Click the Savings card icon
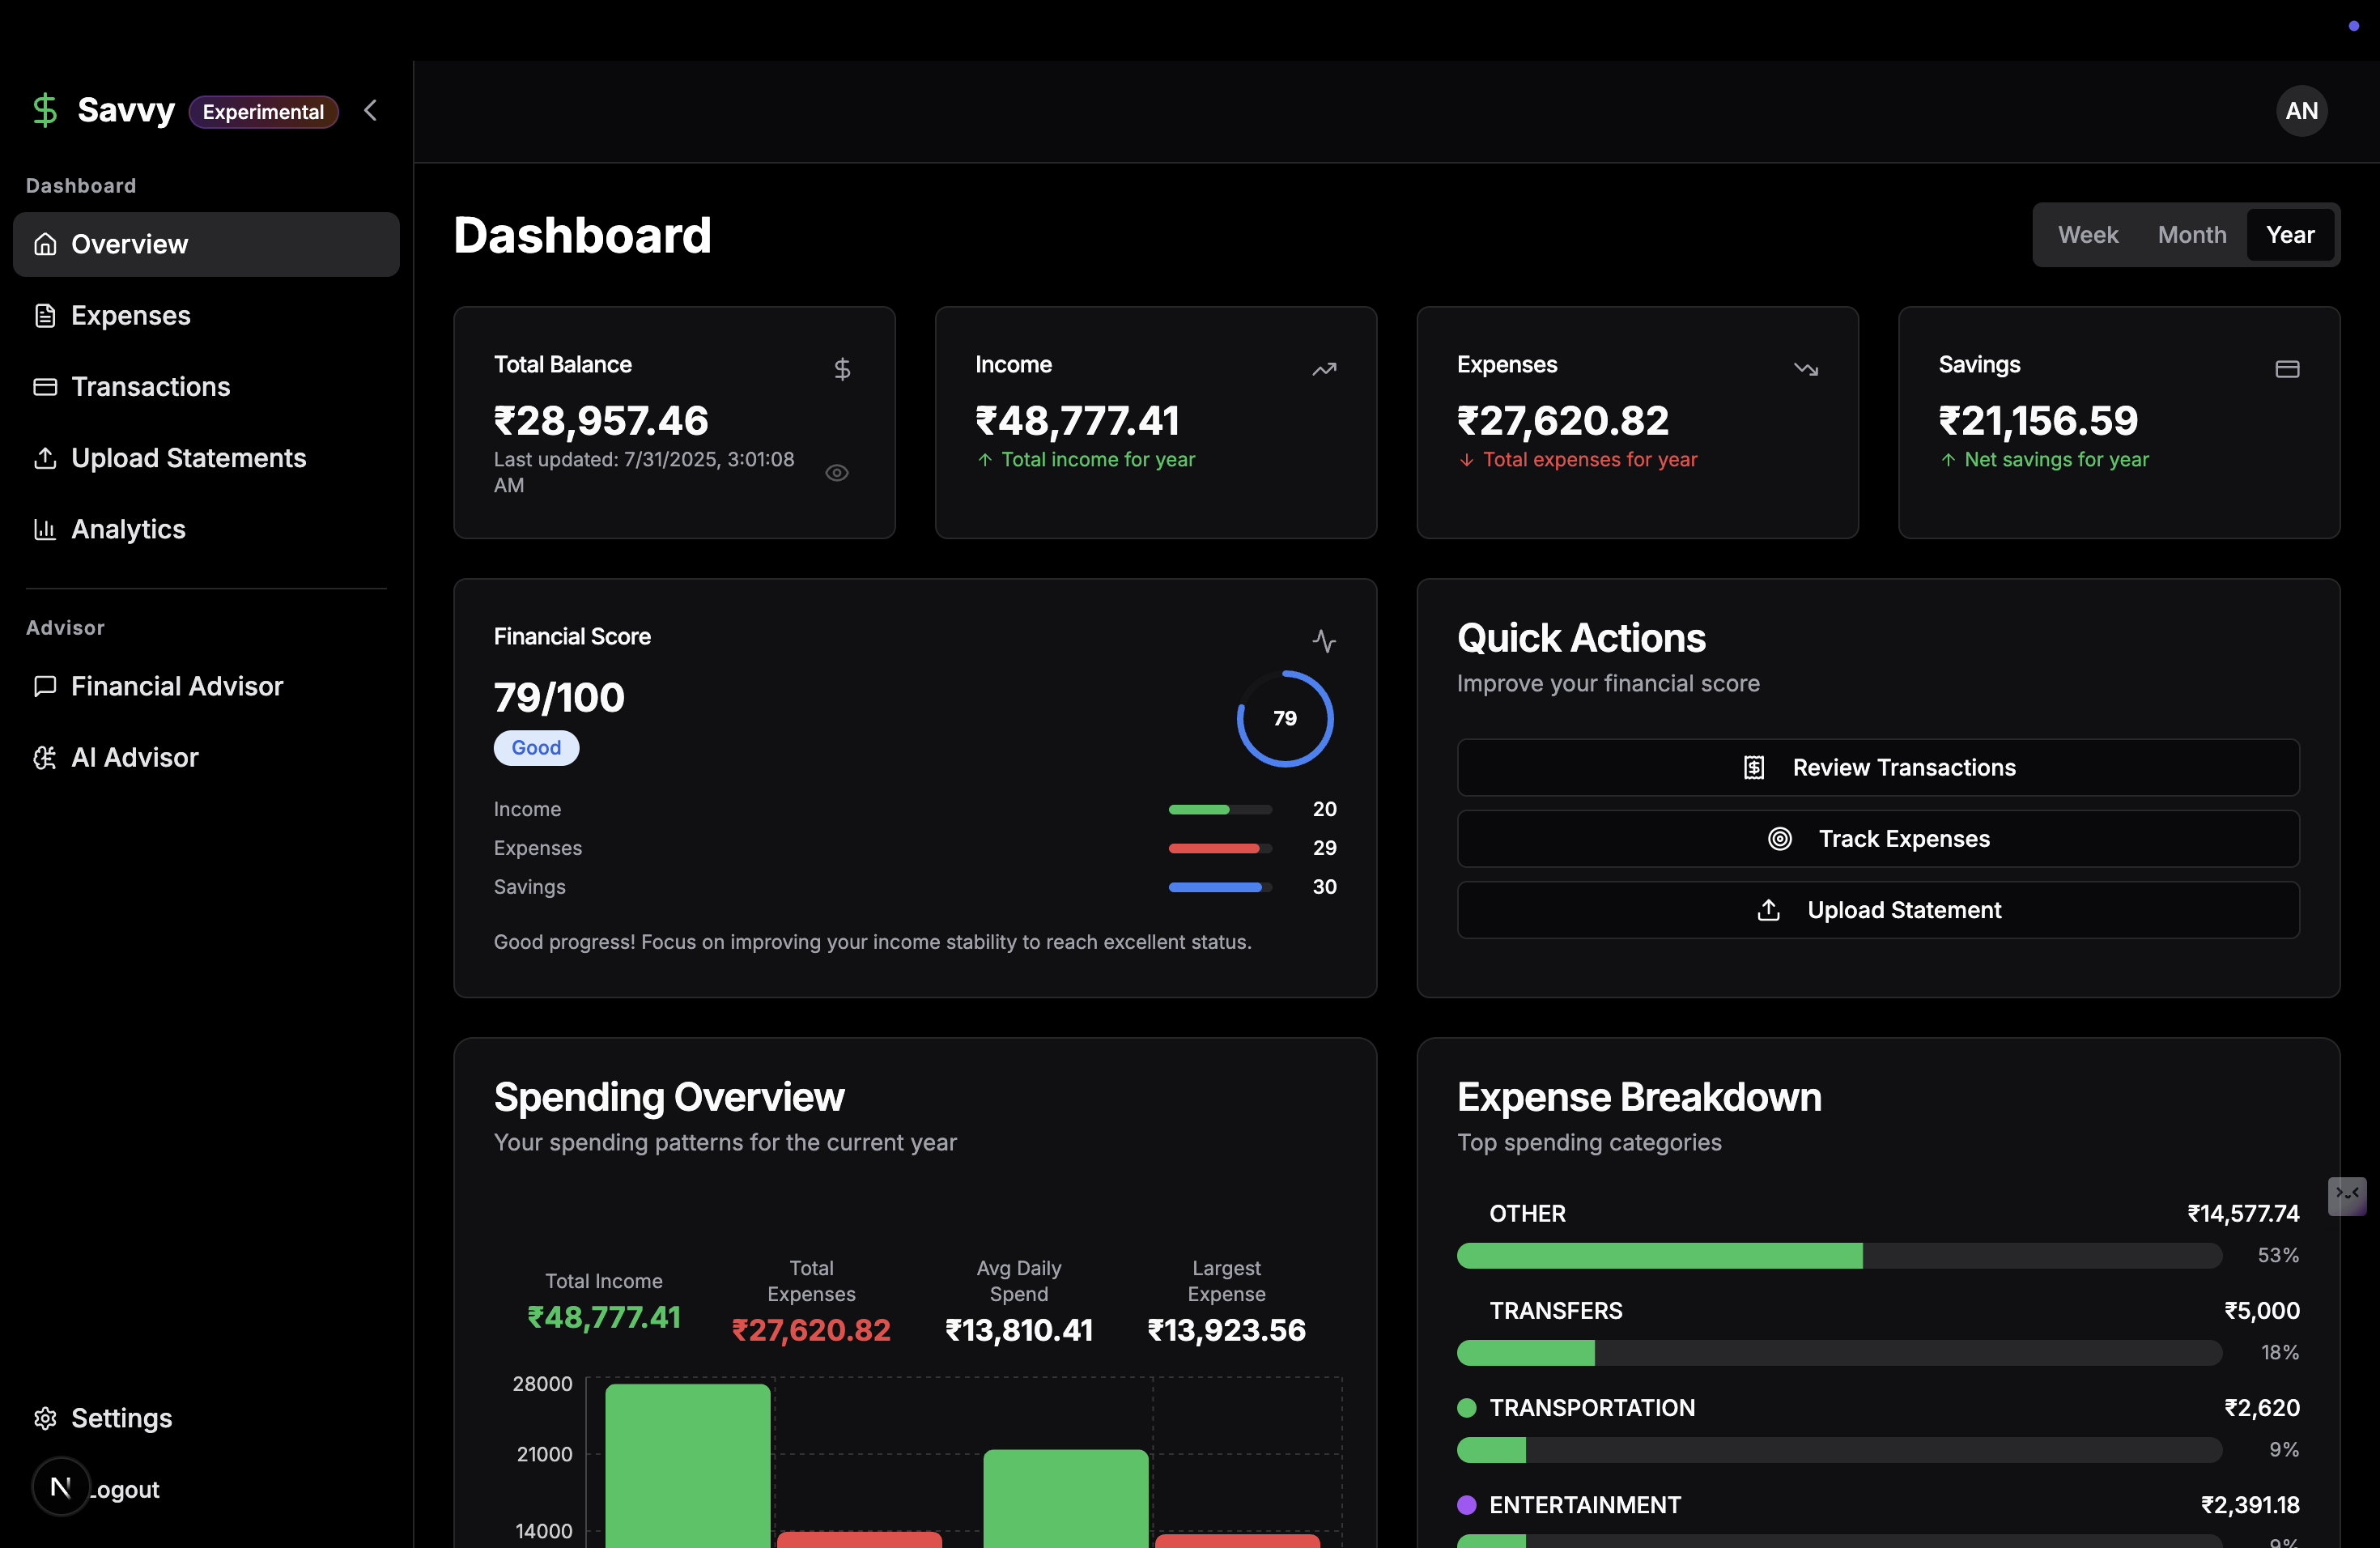The height and width of the screenshot is (1548, 2380). [2287, 369]
